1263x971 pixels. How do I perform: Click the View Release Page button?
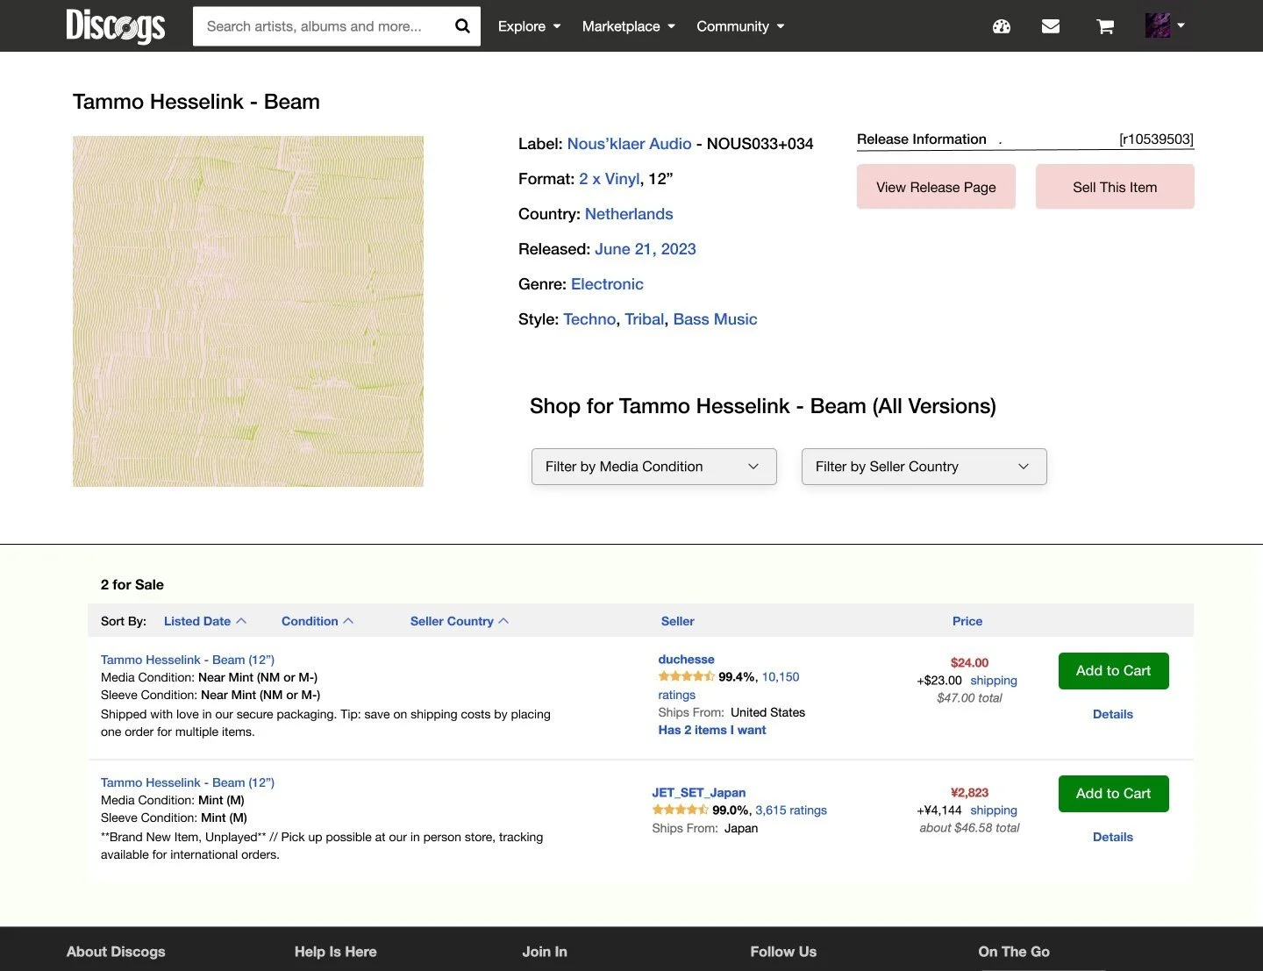coord(936,187)
